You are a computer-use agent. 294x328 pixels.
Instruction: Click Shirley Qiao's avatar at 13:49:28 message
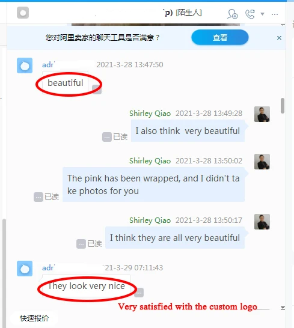pyautogui.click(x=262, y=114)
